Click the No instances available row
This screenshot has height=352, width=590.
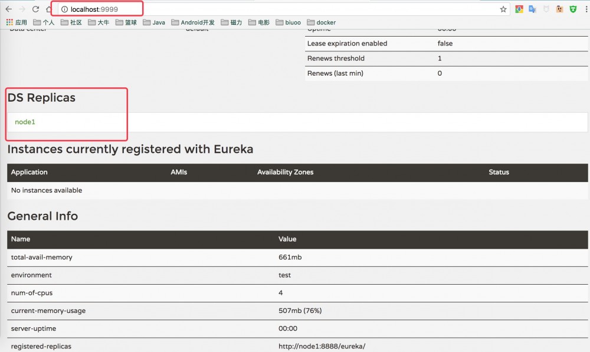pyautogui.click(x=297, y=191)
